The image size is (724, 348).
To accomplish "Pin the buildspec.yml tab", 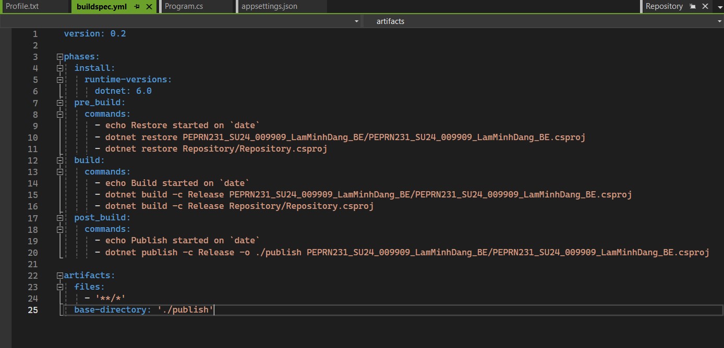I will [137, 7].
